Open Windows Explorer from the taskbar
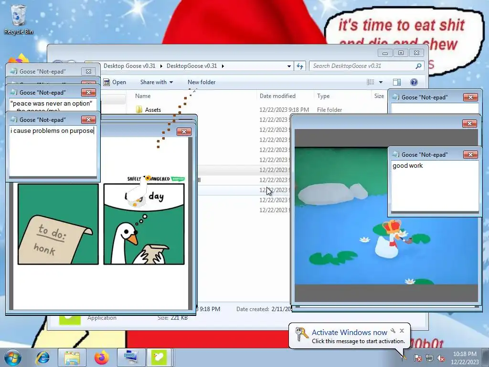Image resolution: width=489 pixels, height=367 pixels. pyautogui.click(x=72, y=357)
